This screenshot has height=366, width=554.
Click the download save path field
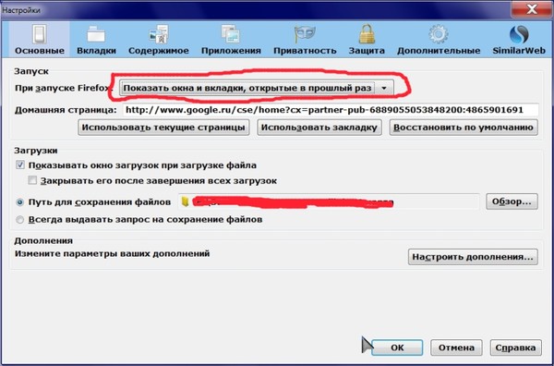(x=329, y=201)
